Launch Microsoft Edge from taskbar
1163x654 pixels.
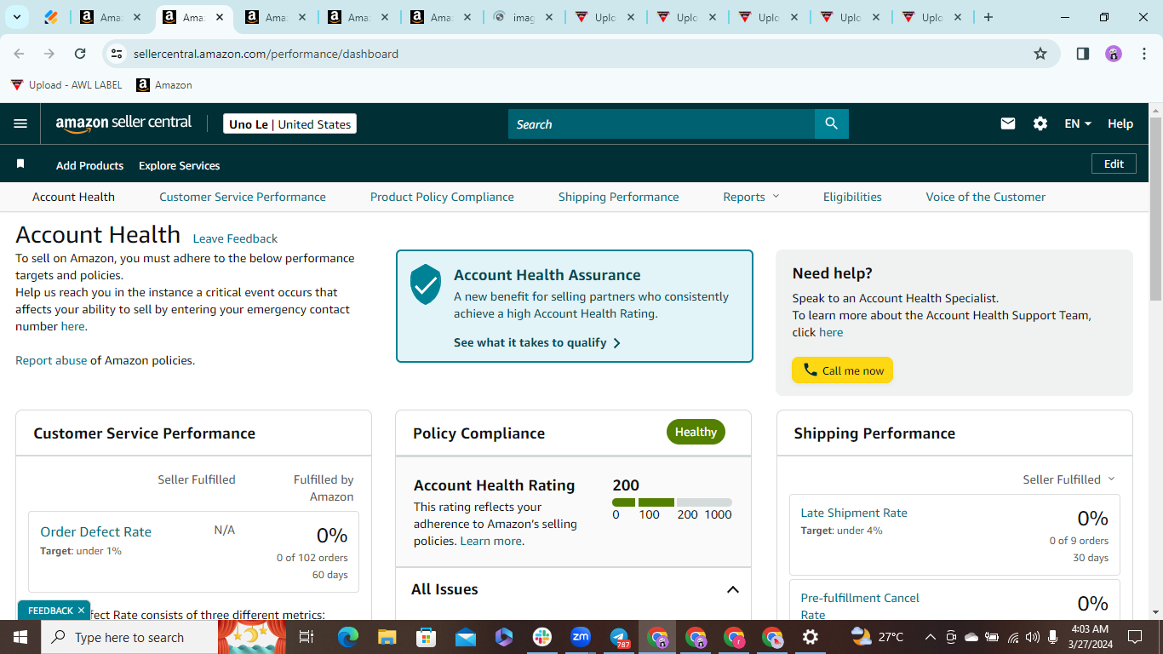pyautogui.click(x=348, y=637)
